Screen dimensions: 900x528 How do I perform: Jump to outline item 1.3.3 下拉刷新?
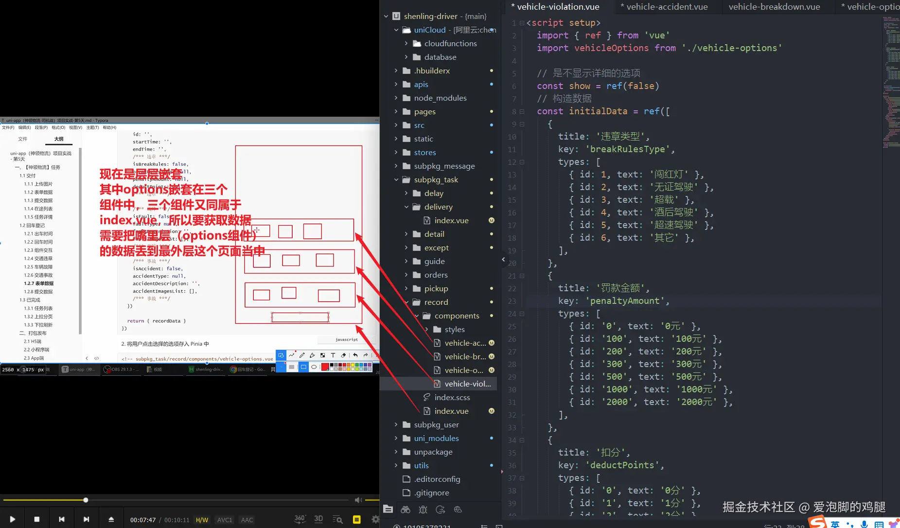tap(38, 325)
